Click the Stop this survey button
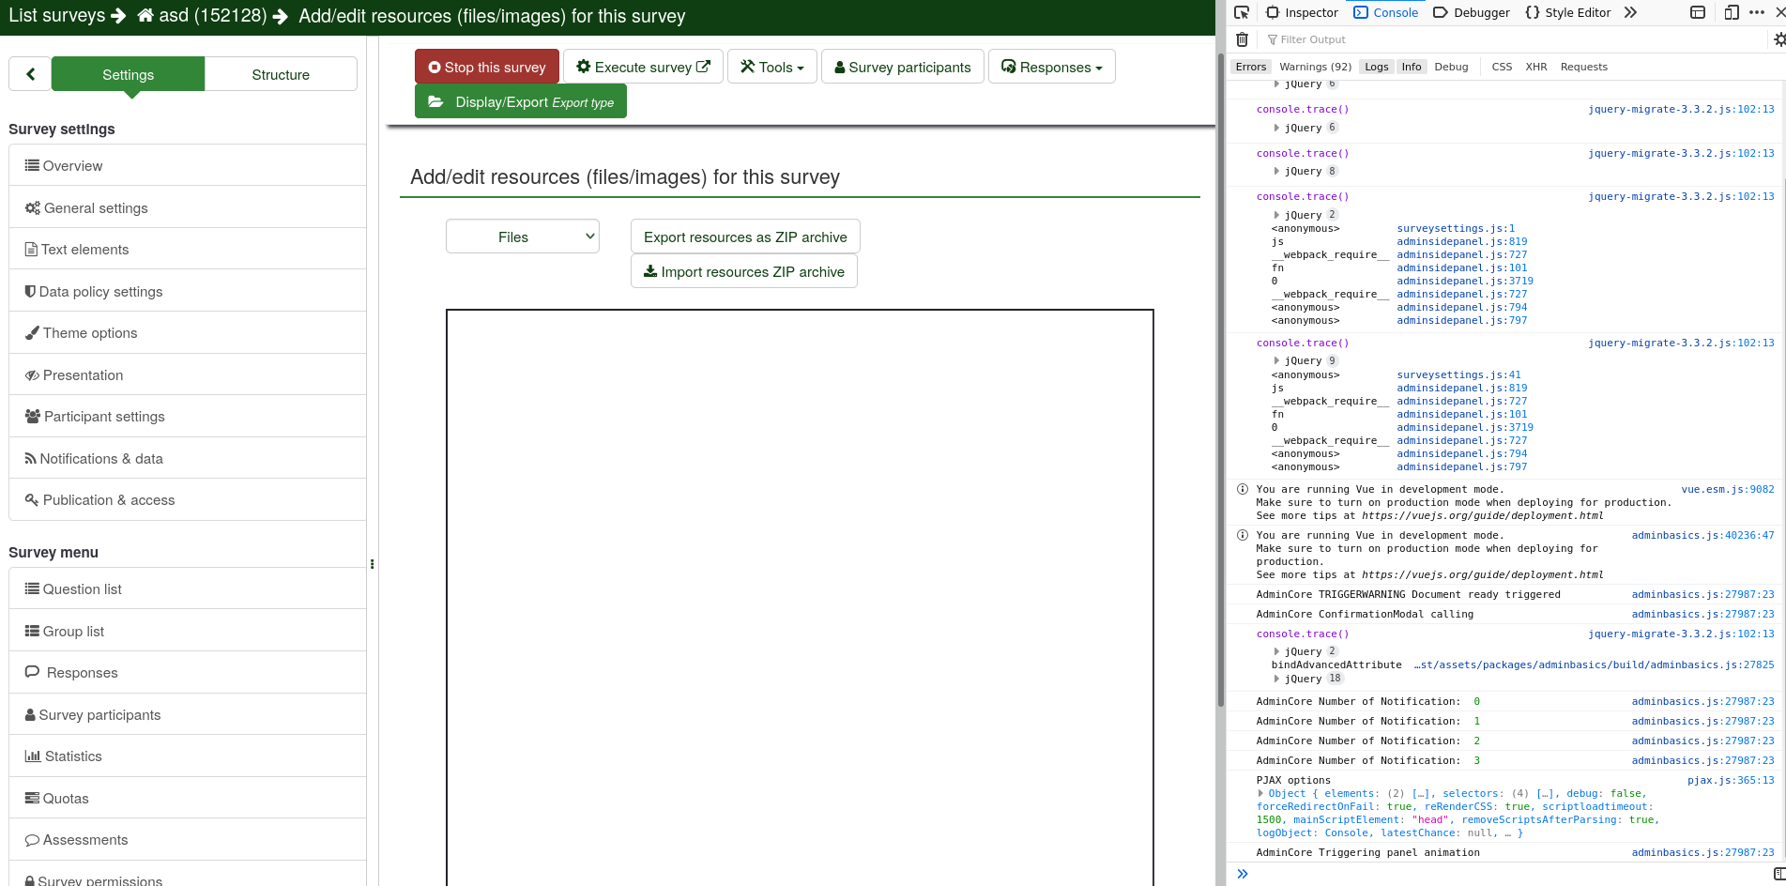Screen dimensions: 1786x886 486,67
